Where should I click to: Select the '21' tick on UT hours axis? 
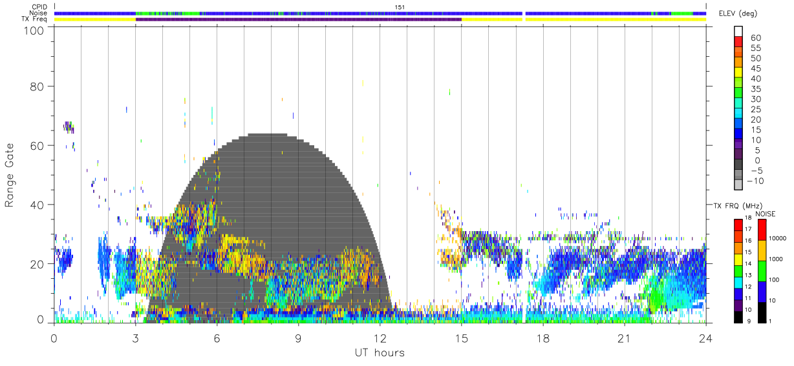pos(625,338)
